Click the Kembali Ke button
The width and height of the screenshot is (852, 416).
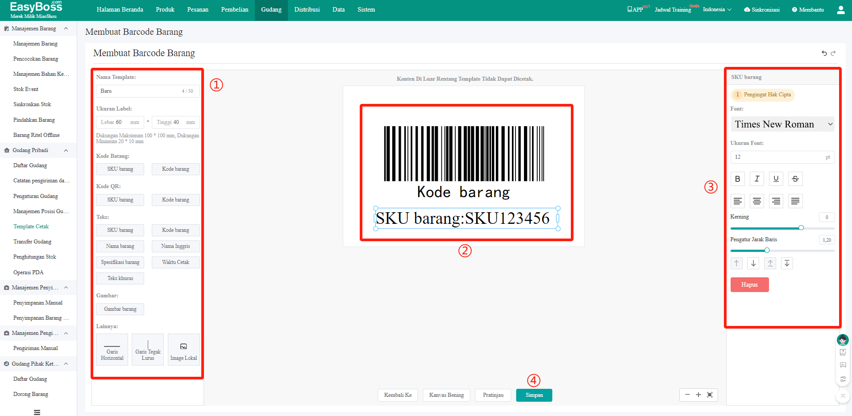click(398, 395)
